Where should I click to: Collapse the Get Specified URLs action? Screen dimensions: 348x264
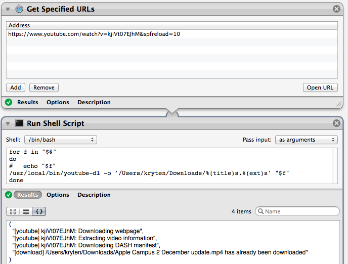click(x=8, y=9)
